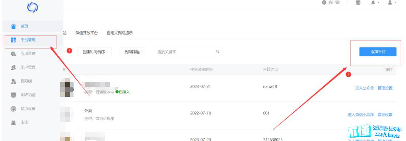Screen dimensions: 406x141
Task: Open the user account dropdown
Action: pos(391,3)
